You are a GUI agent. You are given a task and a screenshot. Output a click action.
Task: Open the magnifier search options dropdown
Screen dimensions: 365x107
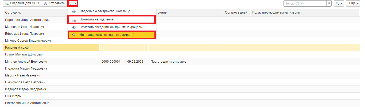click(x=339, y=3)
